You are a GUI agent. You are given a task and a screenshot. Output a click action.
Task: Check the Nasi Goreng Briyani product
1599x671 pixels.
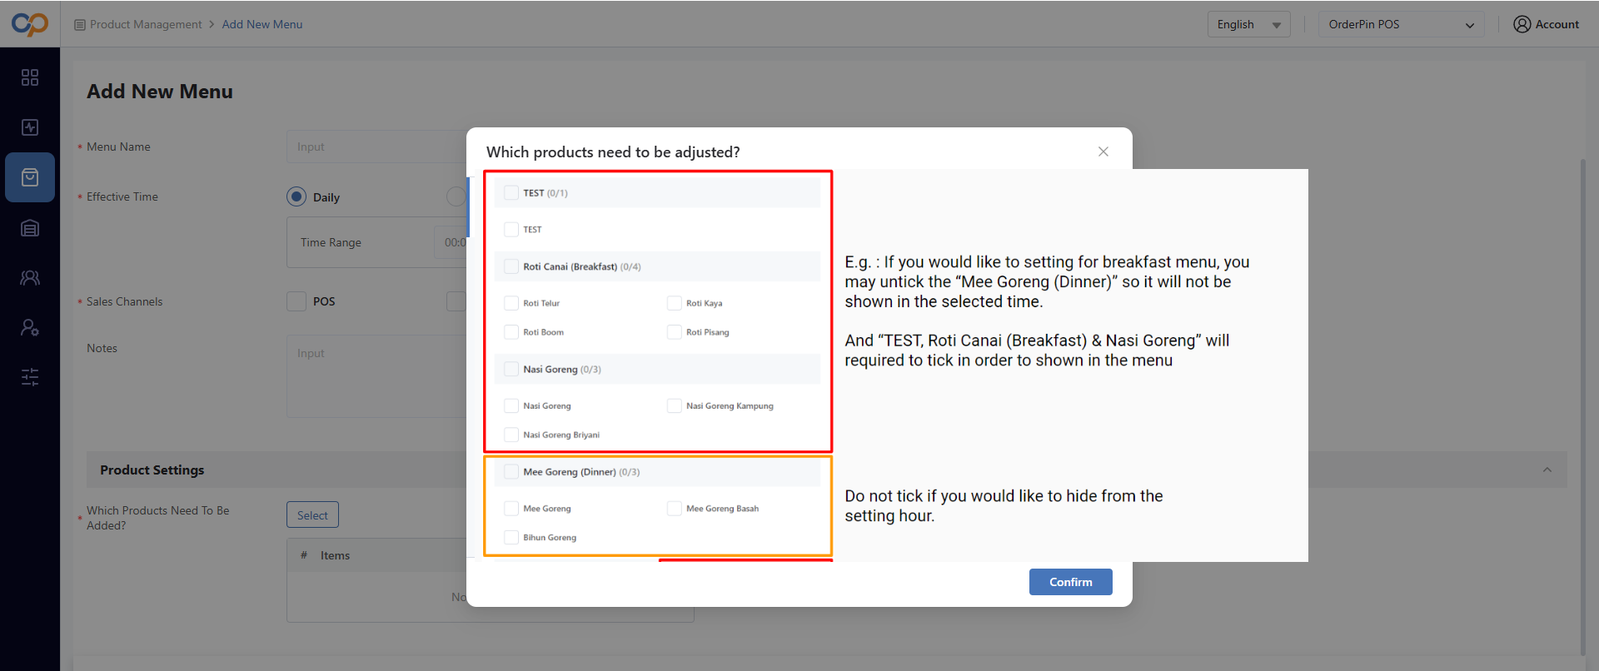click(511, 435)
